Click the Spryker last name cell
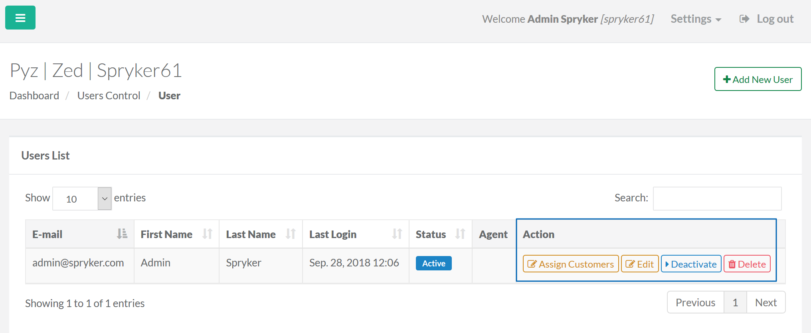The width and height of the screenshot is (811, 333). pos(261,266)
